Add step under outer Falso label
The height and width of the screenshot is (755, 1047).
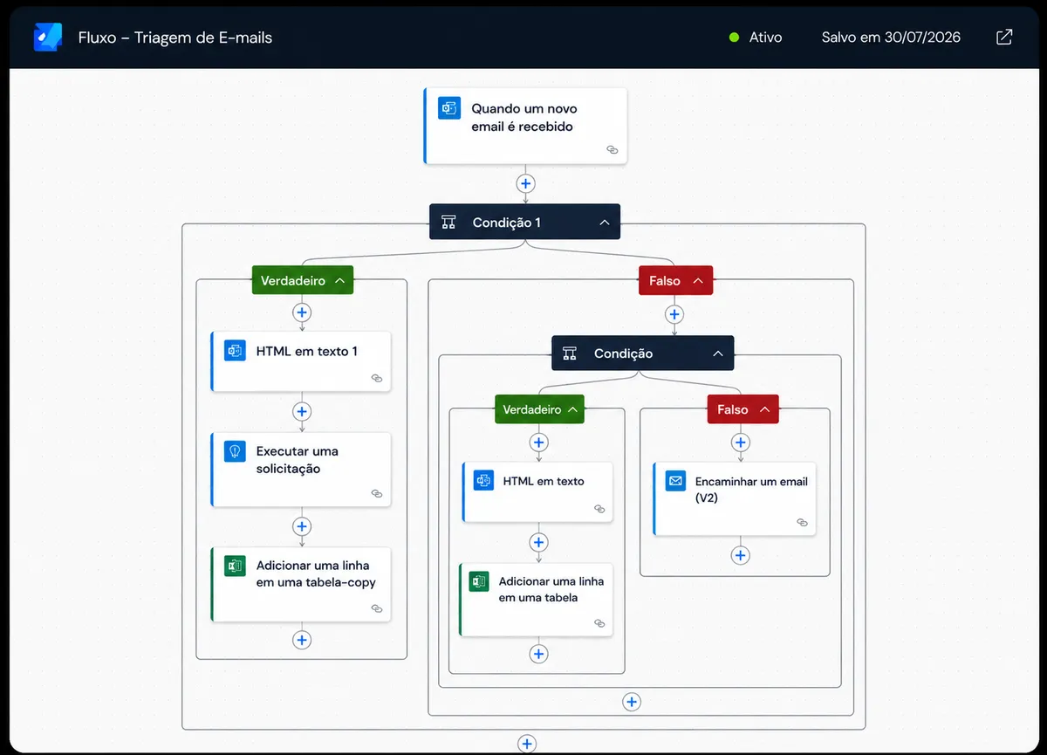(674, 314)
